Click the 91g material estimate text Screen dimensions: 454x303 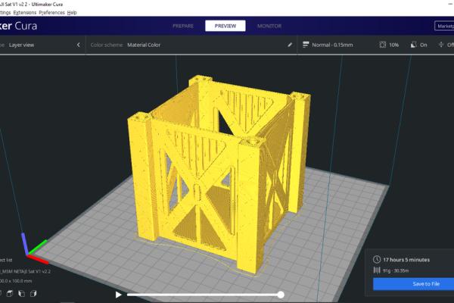tap(396, 270)
